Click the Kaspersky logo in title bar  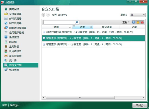point(2,2)
